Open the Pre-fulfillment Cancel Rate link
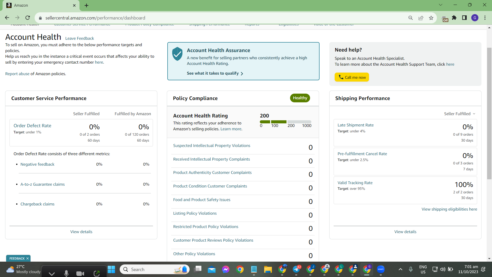The image size is (492, 277). pyautogui.click(x=362, y=154)
